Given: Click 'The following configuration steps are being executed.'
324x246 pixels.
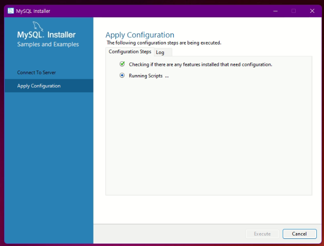Looking at the screenshot, I should tap(164, 43).
